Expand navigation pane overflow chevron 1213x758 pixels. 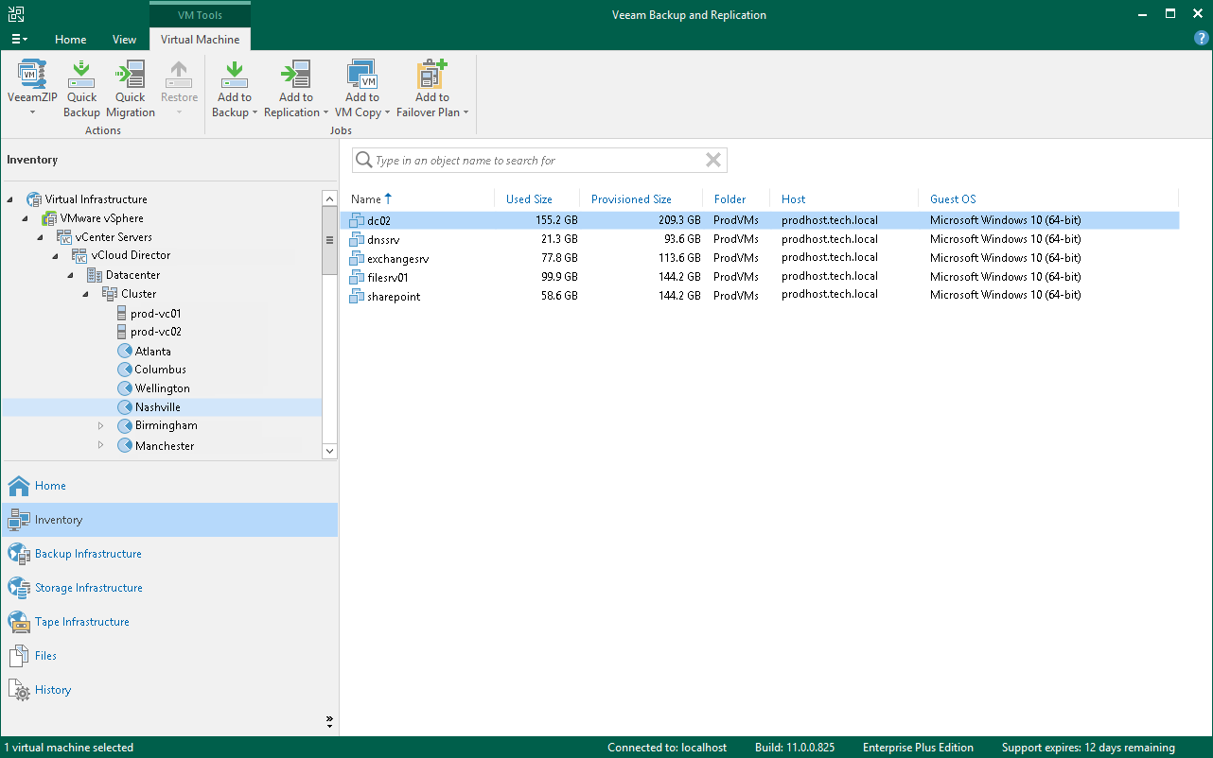point(329,721)
